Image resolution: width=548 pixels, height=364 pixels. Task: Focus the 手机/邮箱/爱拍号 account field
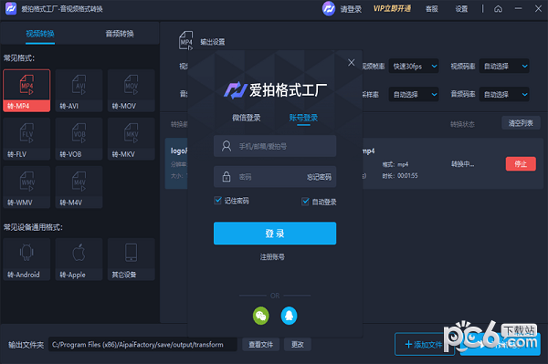point(275,146)
